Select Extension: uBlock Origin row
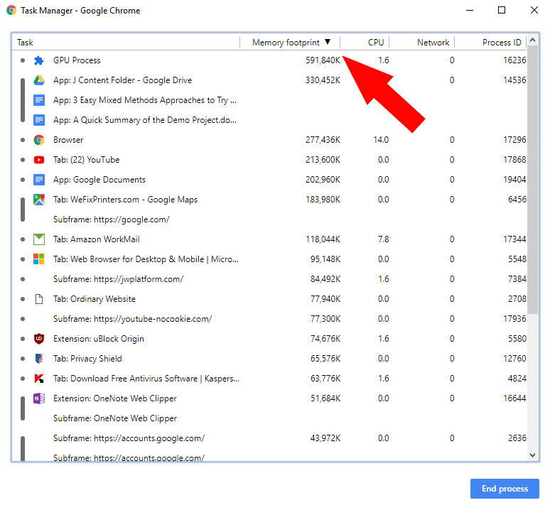The image size is (550, 510). [269, 339]
